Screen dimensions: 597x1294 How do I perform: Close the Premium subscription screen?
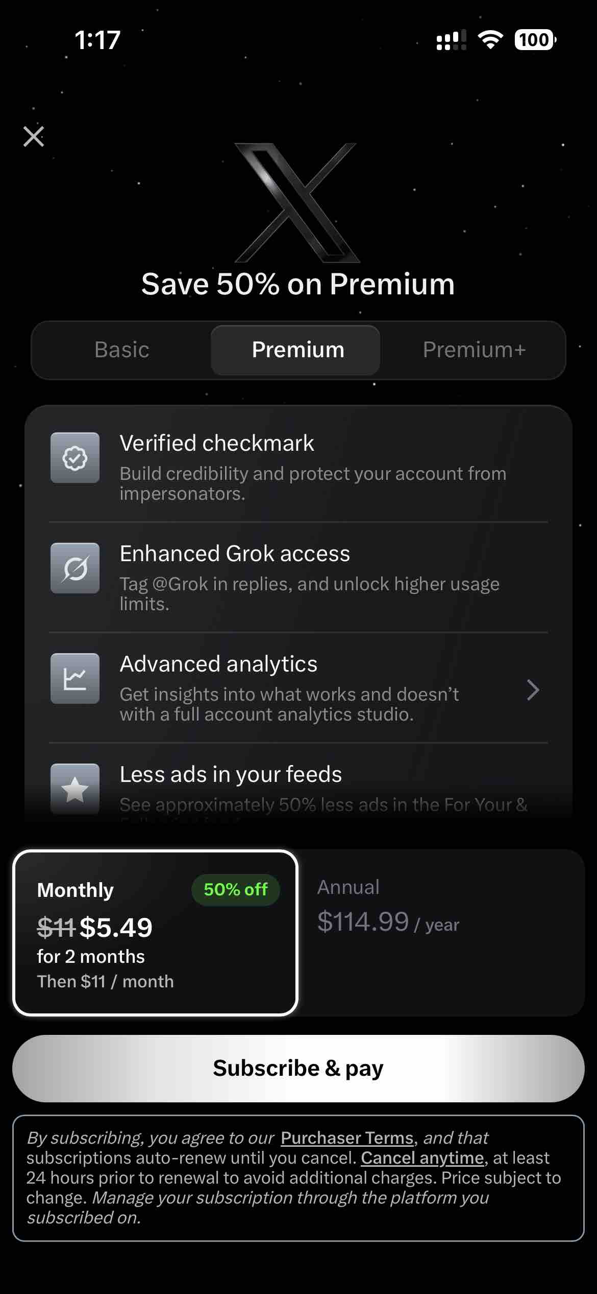[x=34, y=136]
